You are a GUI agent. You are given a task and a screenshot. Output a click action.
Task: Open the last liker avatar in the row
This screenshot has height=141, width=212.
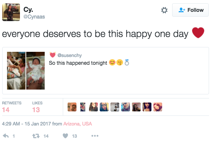pos(158,107)
